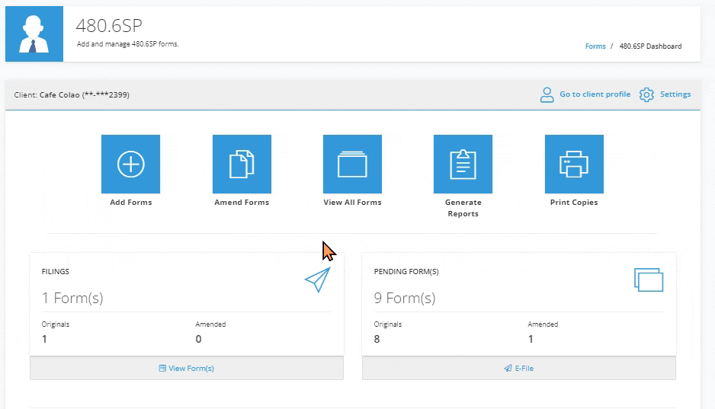Click the person icon beside client profile
Image resolution: width=715 pixels, height=409 pixels.
547,94
